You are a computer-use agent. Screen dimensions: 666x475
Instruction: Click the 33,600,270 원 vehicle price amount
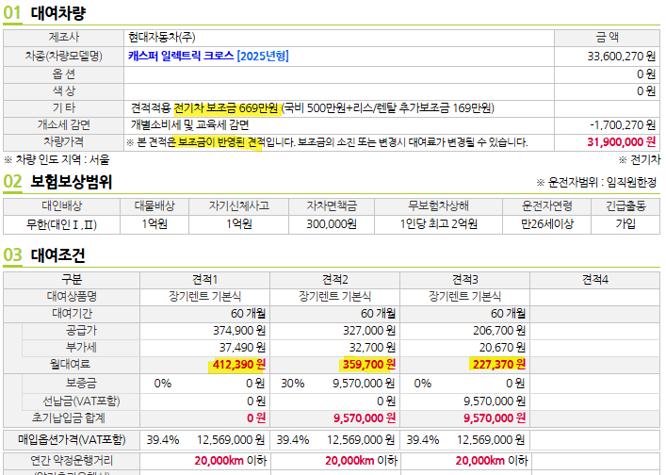pos(622,57)
